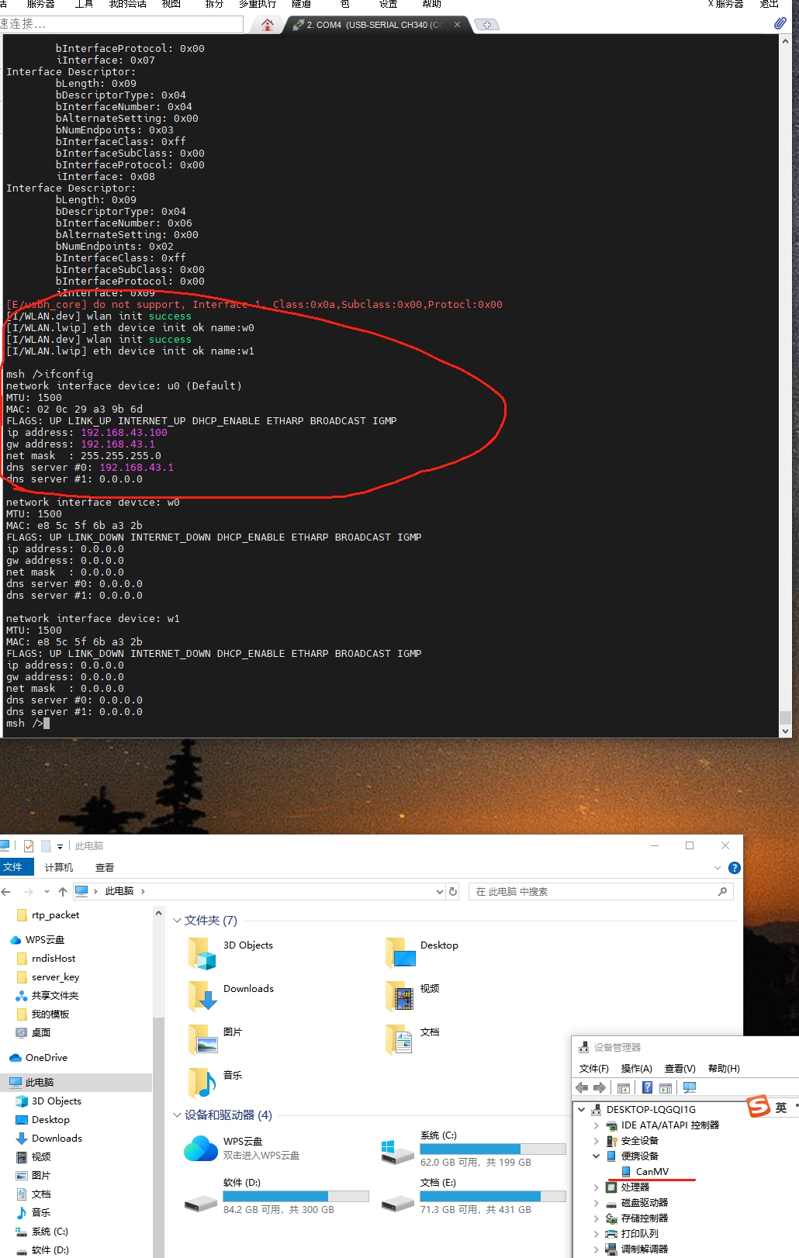Click the paperclip attachment icon
The image size is (799, 1258).
(x=780, y=24)
